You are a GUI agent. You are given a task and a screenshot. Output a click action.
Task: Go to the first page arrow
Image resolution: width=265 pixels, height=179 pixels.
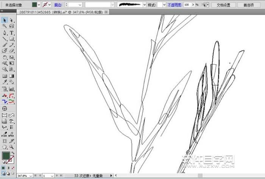coord(35,176)
